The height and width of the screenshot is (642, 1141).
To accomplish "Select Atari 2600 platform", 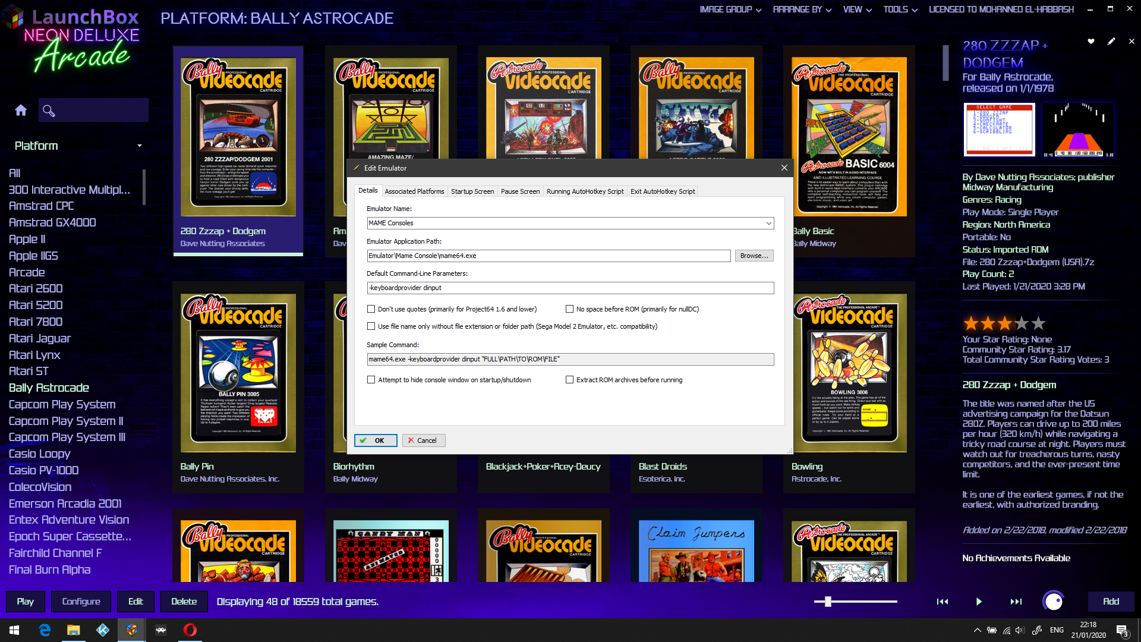I will pyautogui.click(x=36, y=288).
